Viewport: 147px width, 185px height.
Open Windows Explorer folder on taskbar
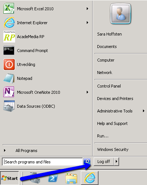point(71,178)
